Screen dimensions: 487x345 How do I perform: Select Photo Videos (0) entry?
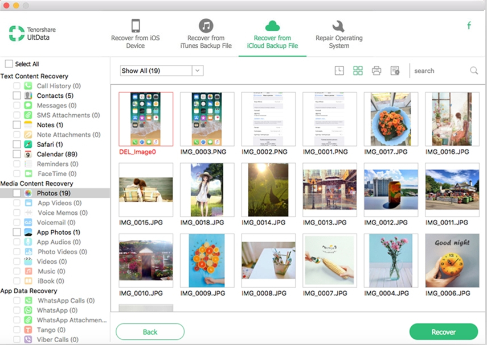(x=63, y=252)
